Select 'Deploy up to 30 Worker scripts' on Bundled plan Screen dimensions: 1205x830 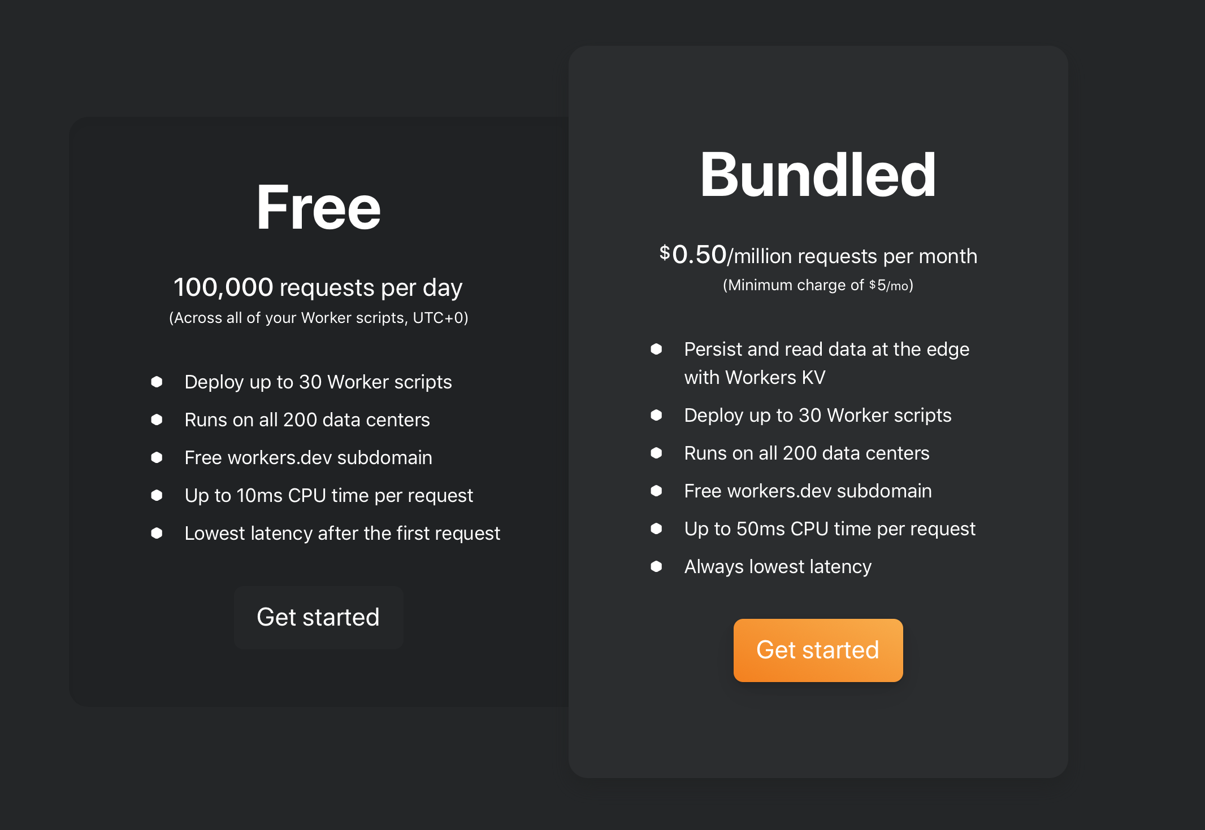(x=817, y=415)
